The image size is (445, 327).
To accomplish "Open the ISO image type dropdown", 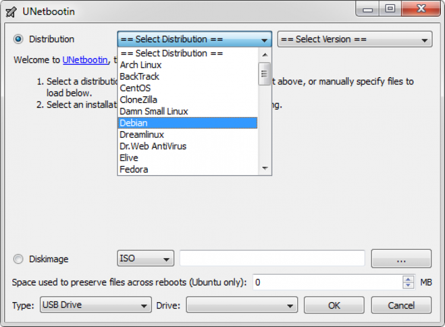I will 145,258.
